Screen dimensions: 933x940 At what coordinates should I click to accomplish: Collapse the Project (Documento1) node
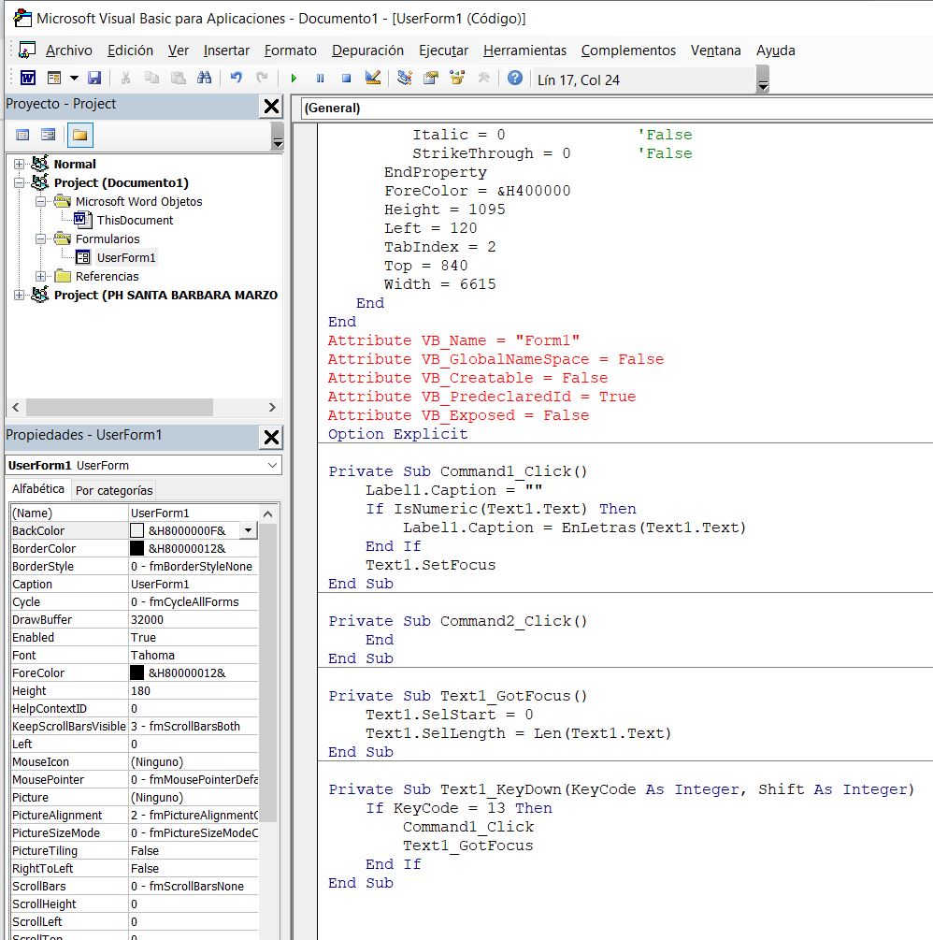(x=20, y=182)
